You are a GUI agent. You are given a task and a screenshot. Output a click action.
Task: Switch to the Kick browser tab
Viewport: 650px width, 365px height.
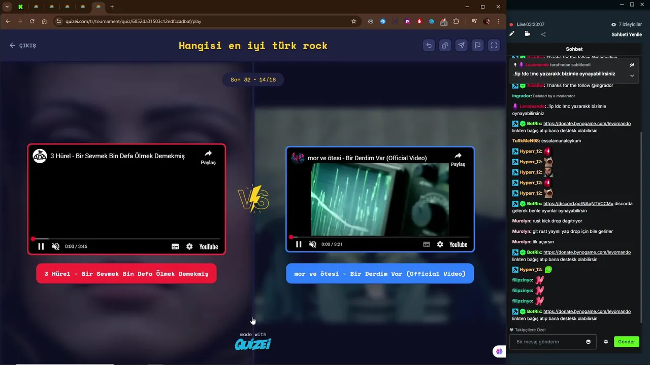[x=20, y=7]
